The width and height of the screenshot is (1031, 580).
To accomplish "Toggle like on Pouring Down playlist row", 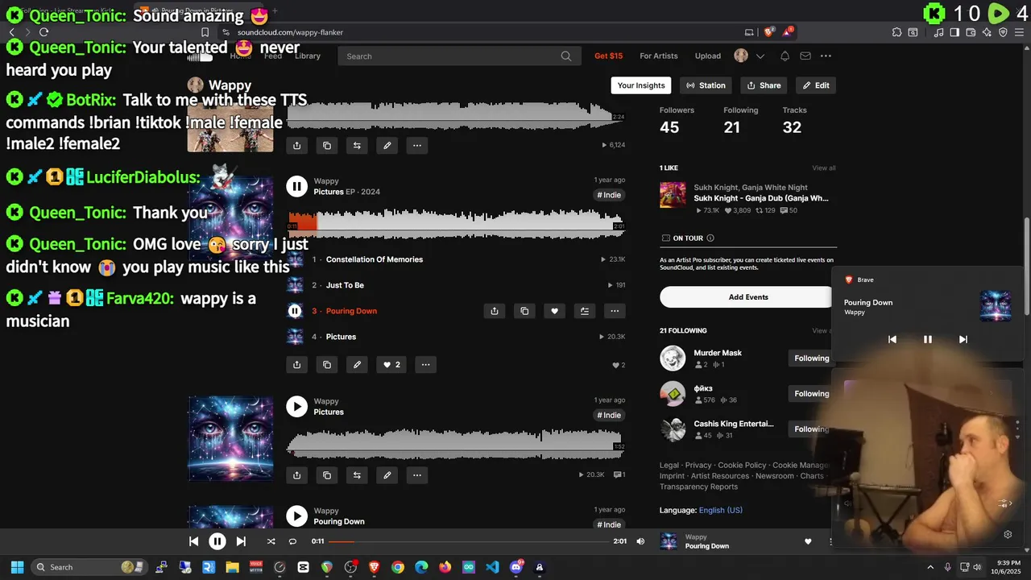I will pos(554,311).
